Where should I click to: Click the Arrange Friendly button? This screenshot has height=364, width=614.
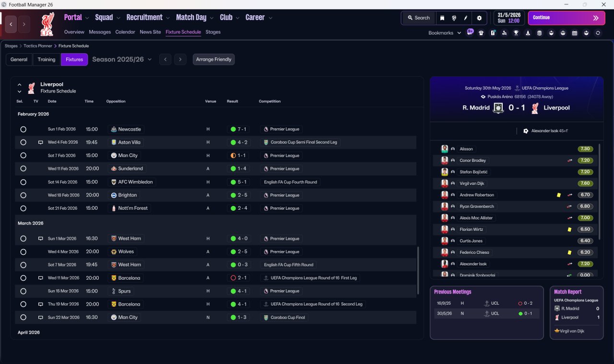[214, 59]
